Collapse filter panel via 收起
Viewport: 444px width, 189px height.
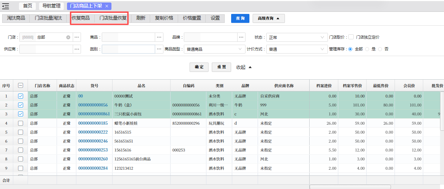tap(244, 67)
